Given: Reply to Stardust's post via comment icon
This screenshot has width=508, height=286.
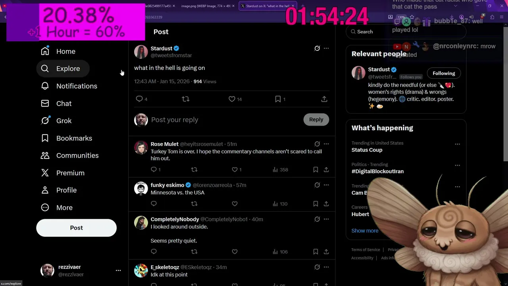Looking at the screenshot, I should [139, 99].
